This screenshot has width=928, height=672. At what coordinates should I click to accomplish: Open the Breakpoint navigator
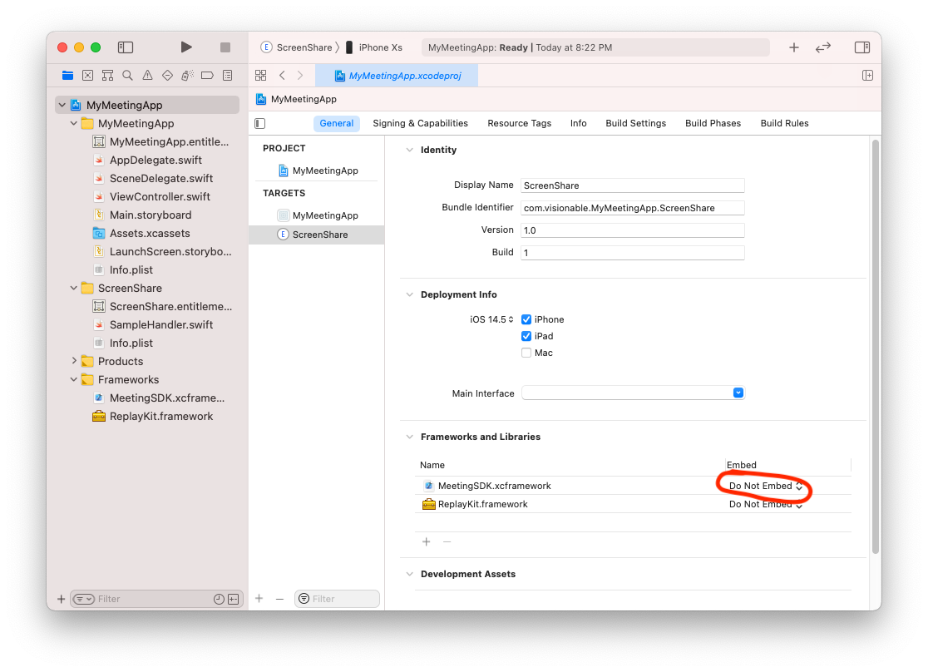[x=207, y=75]
